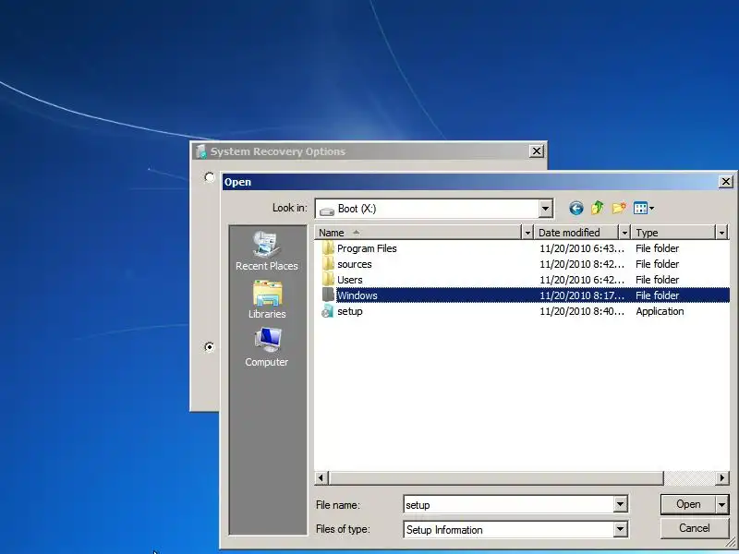This screenshot has width=739, height=554.
Task: Sort by Type column header
Action: [x=673, y=233]
